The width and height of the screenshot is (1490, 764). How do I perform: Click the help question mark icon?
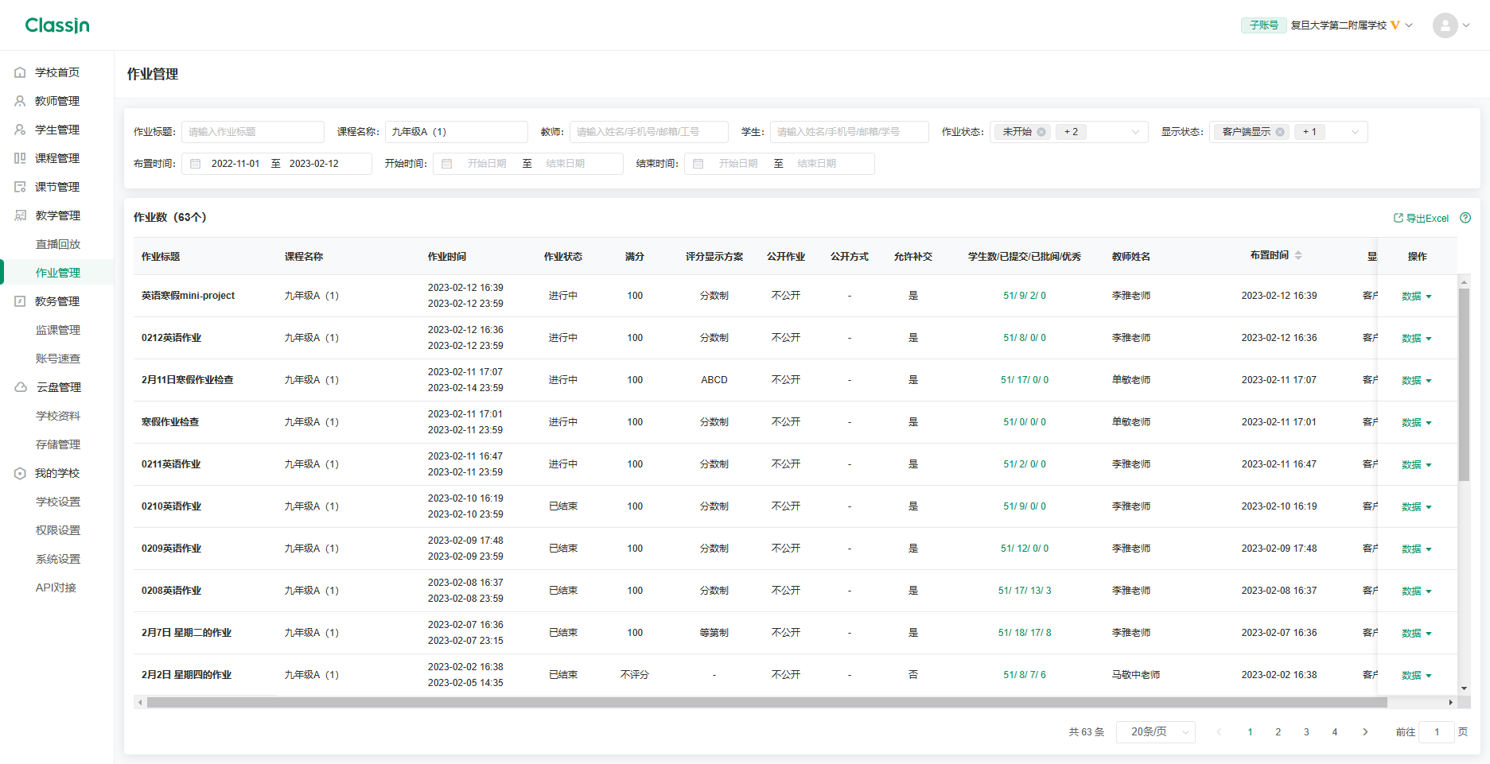[x=1465, y=218]
